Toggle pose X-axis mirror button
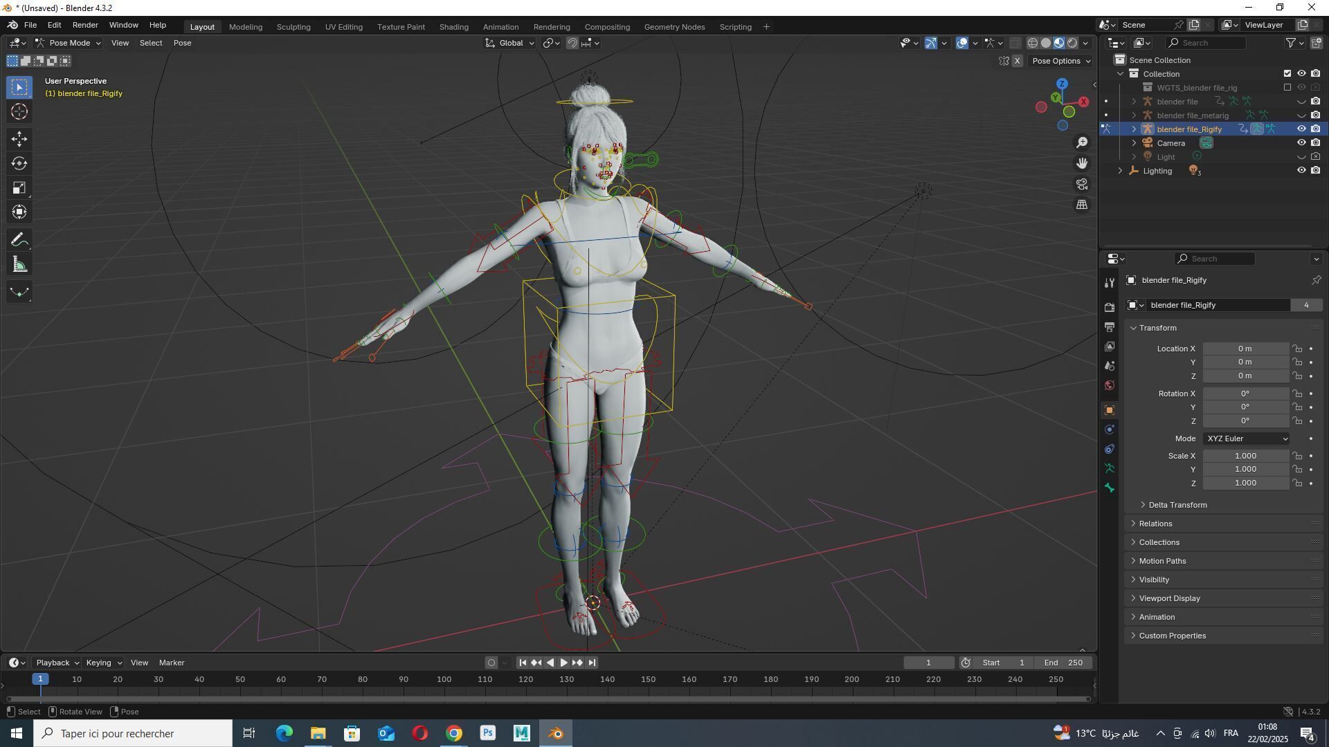This screenshot has height=747, width=1329. (1018, 61)
